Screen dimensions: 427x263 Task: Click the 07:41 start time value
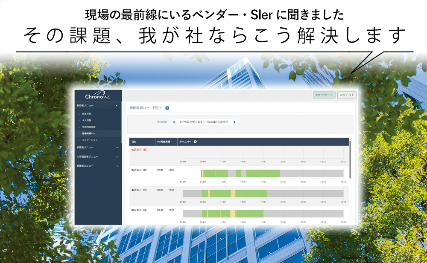point(160,170)
